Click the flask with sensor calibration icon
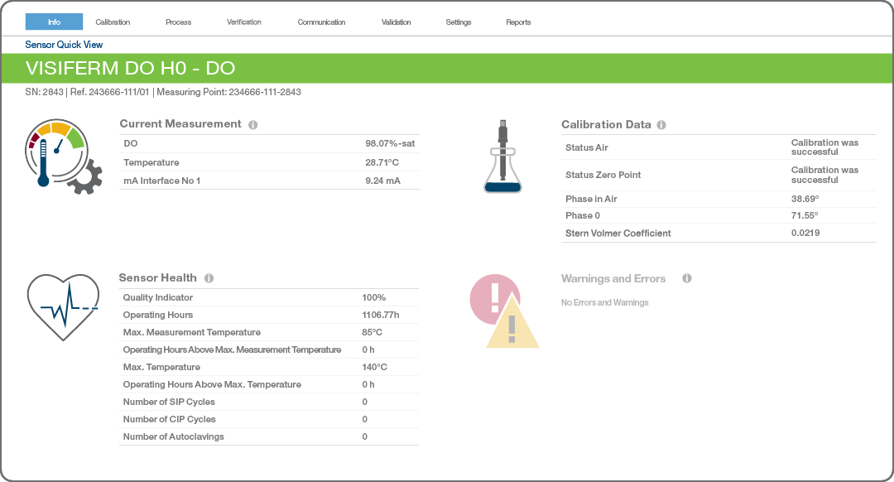894x482 pixels. click(503, 157)
